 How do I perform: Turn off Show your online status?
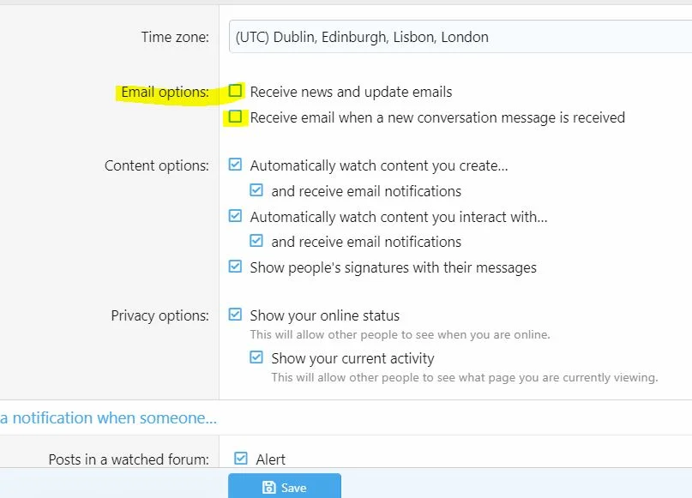pos(236,315)
